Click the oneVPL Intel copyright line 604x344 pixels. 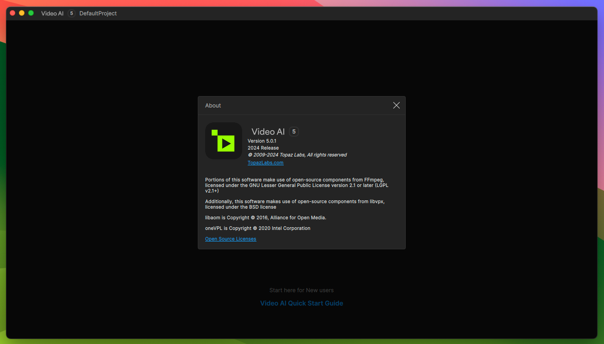[258, 228]
